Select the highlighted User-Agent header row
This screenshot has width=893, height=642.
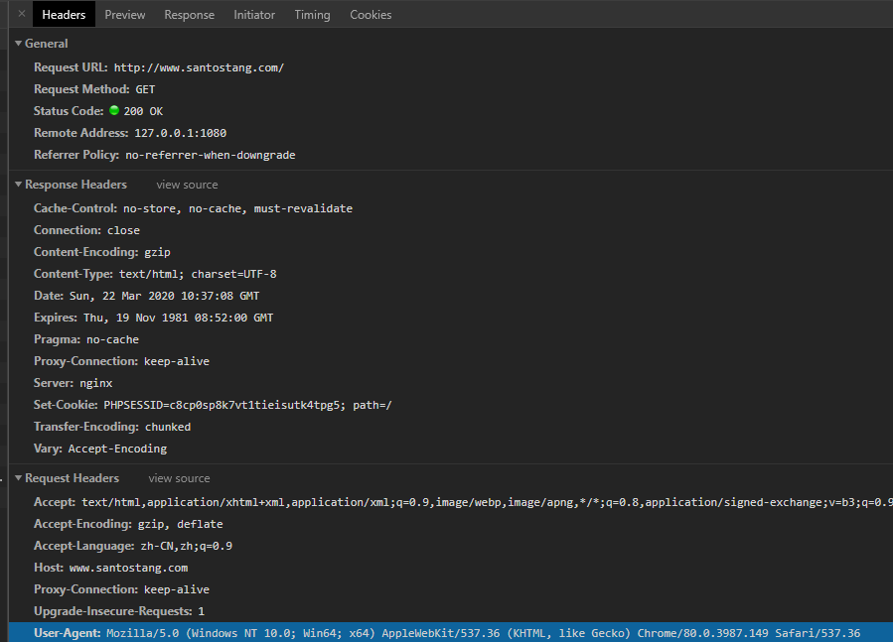(447, 633)
